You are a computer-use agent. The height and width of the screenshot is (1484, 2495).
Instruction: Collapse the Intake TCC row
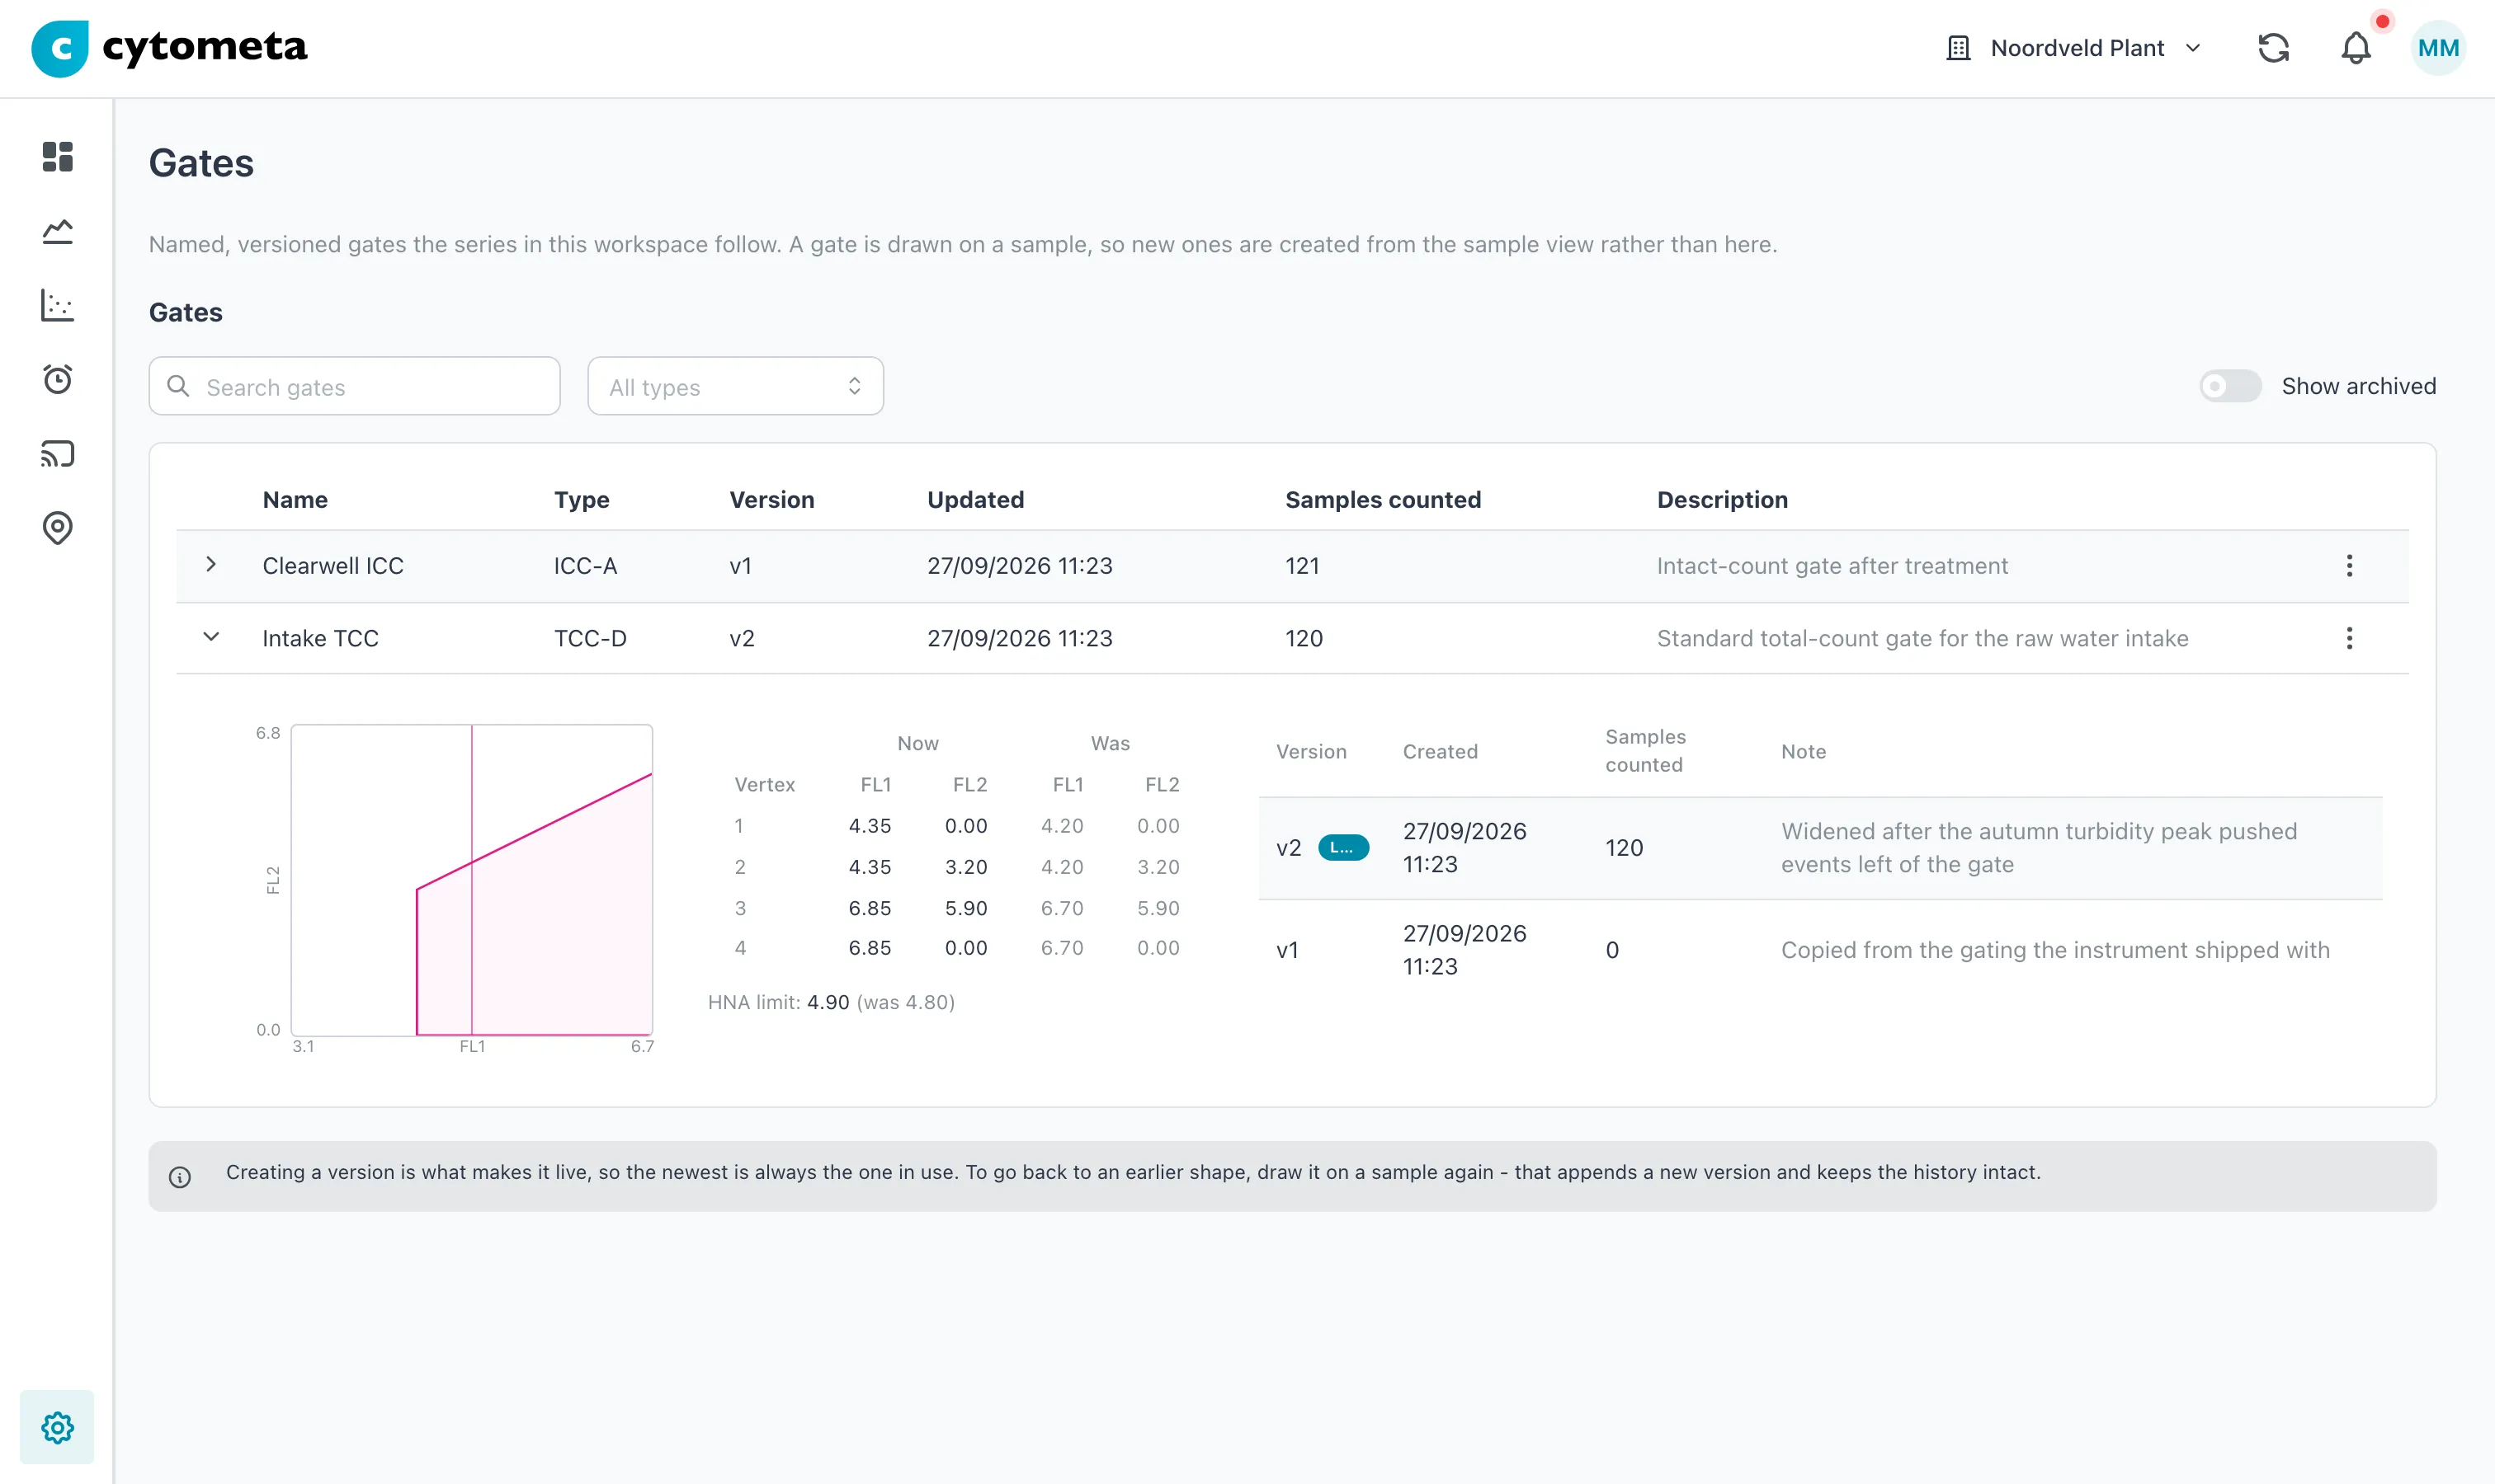211,637
